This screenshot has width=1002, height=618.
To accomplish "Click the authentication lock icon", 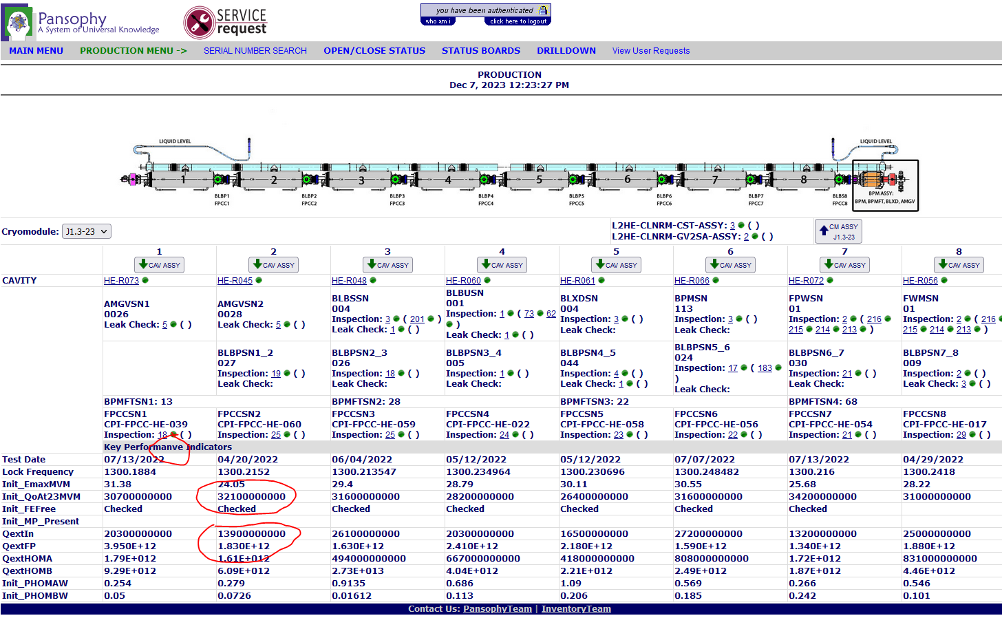I will click(543, 10).
